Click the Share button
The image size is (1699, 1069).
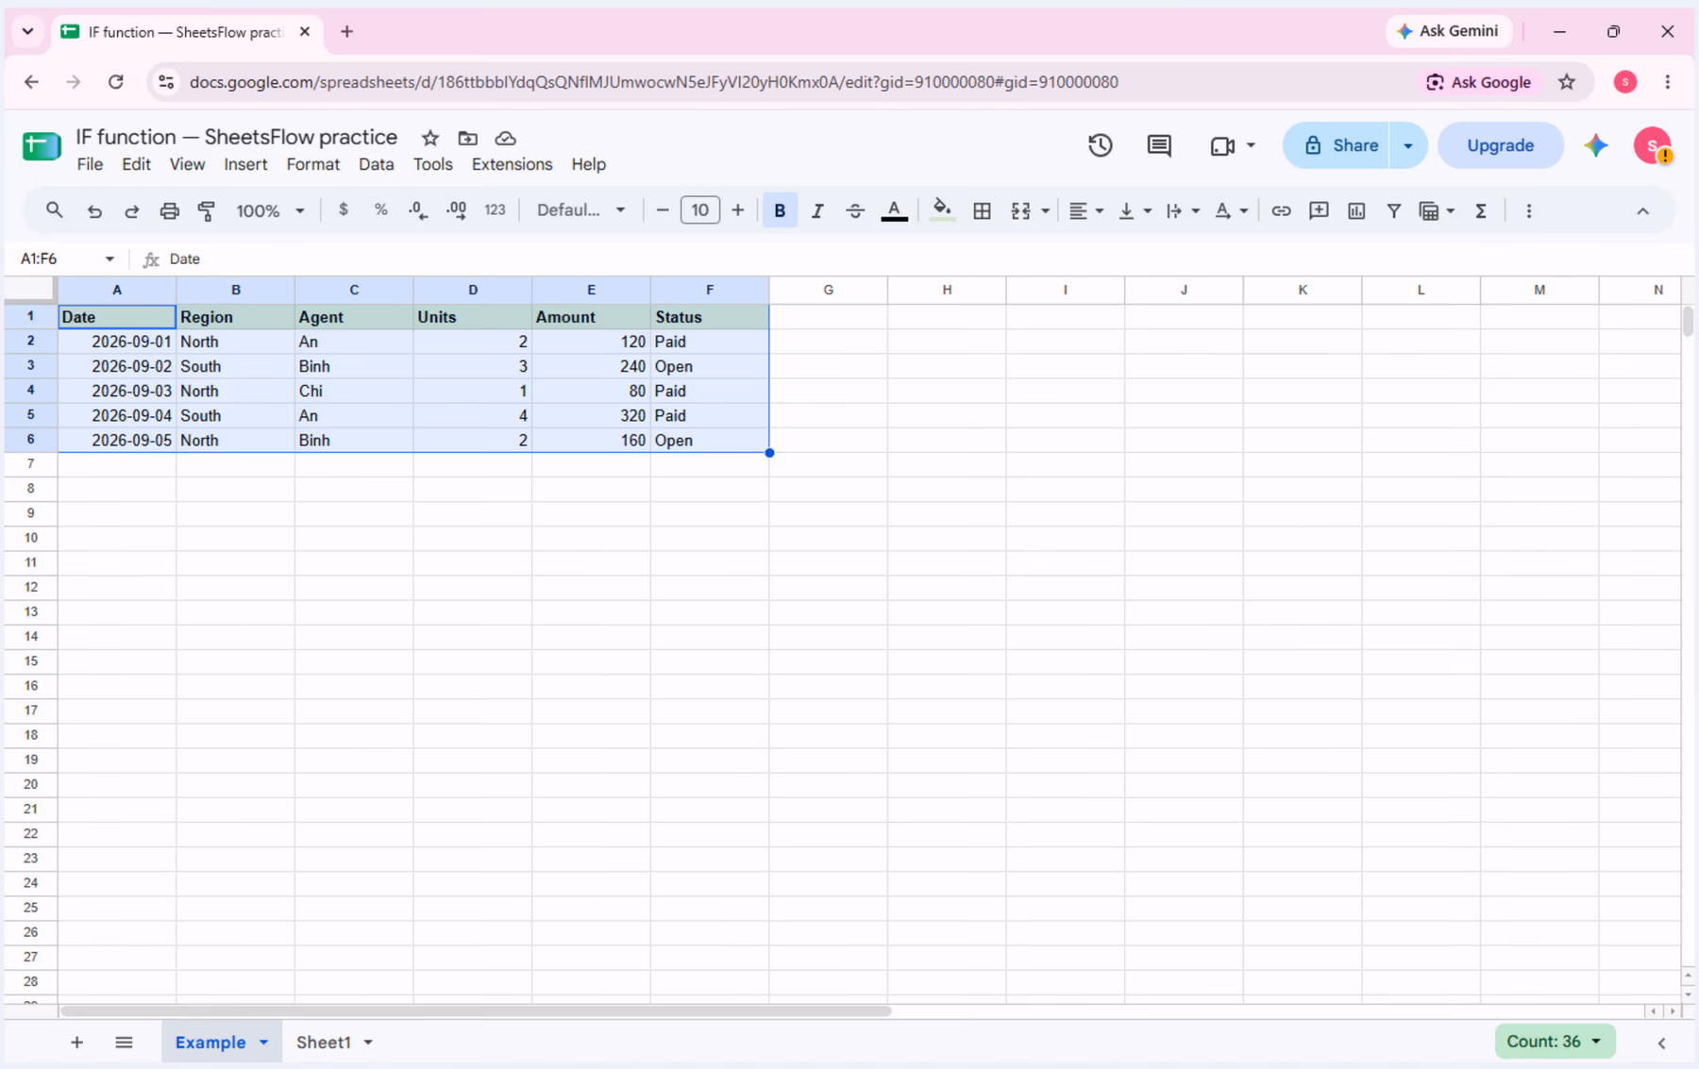pyautogui.click(x=1337, y=145)
